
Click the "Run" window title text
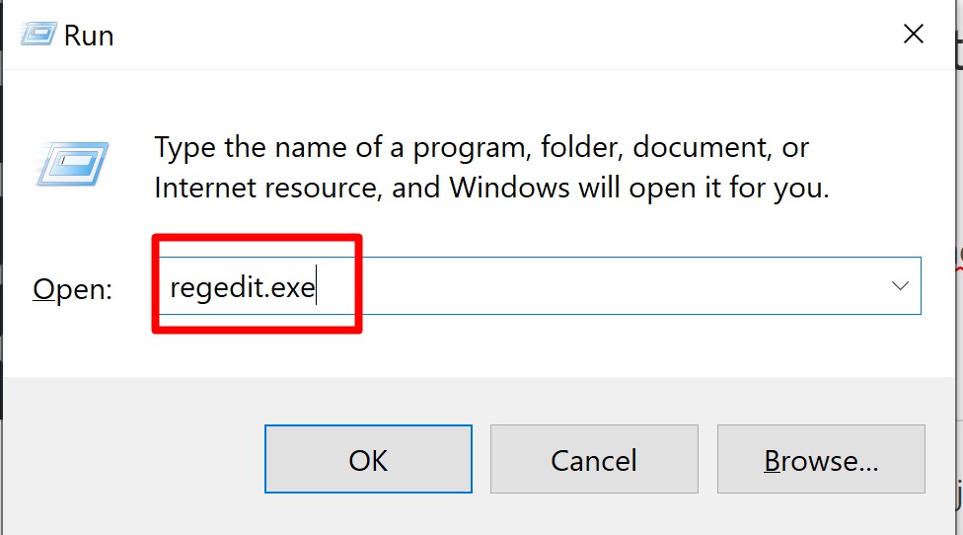[x=89, y=36]
